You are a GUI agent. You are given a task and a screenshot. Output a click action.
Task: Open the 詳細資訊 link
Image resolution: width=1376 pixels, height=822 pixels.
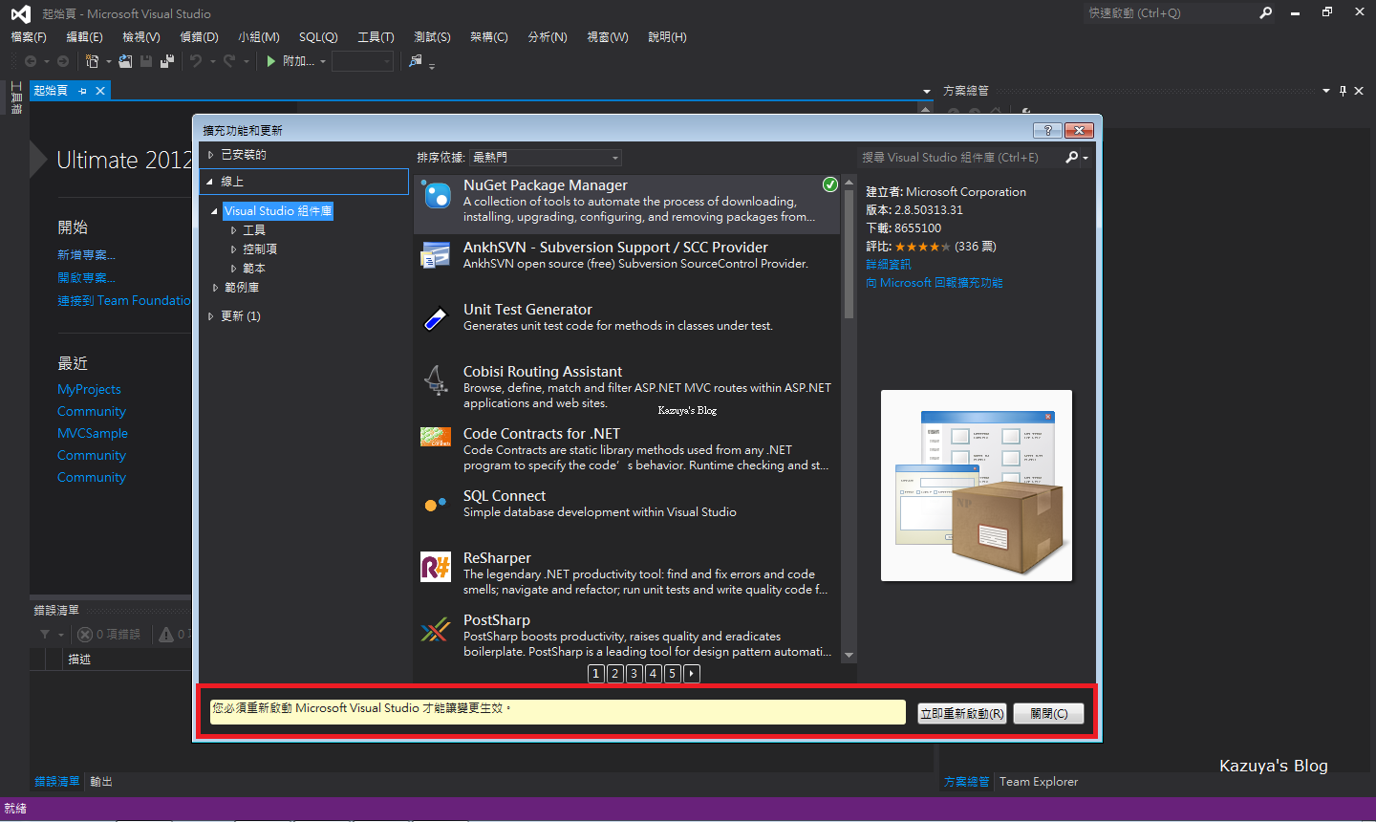click(x=889, y=265)
